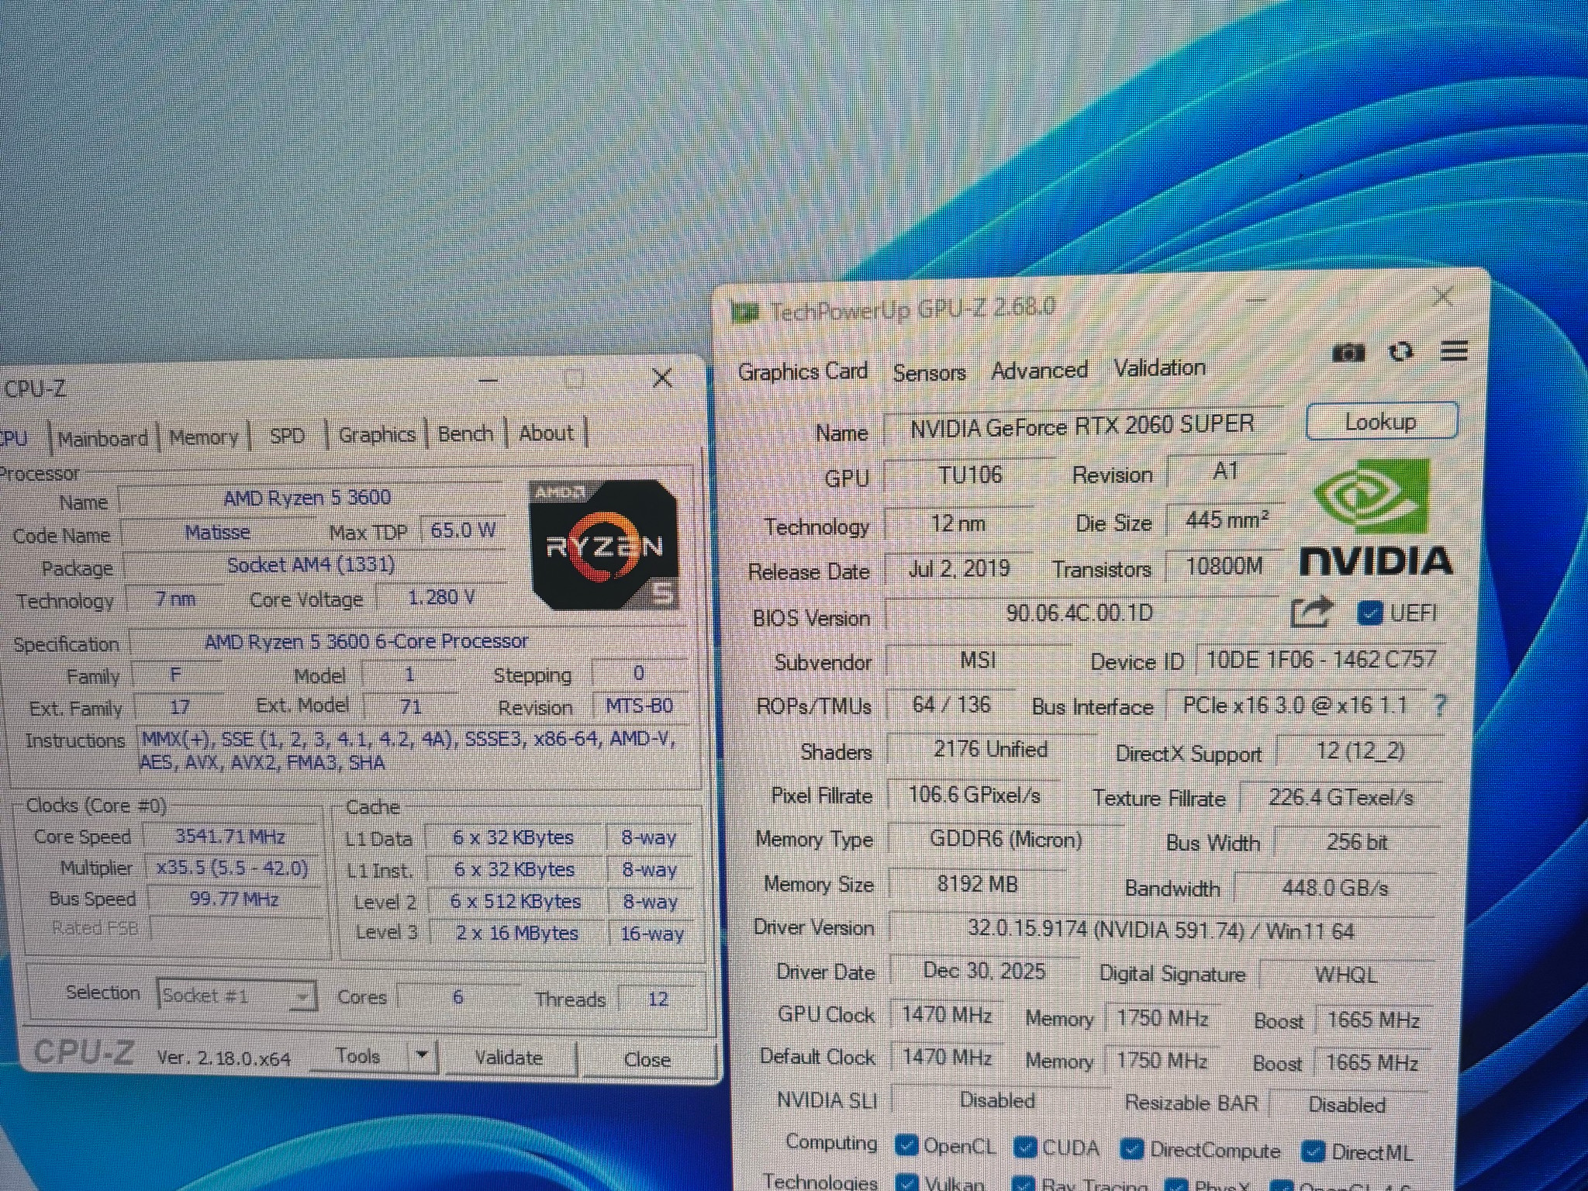Toggle the Ray Tracing checkbox
The width and height of the screenshot is (1588, 1191).
1024,1185
